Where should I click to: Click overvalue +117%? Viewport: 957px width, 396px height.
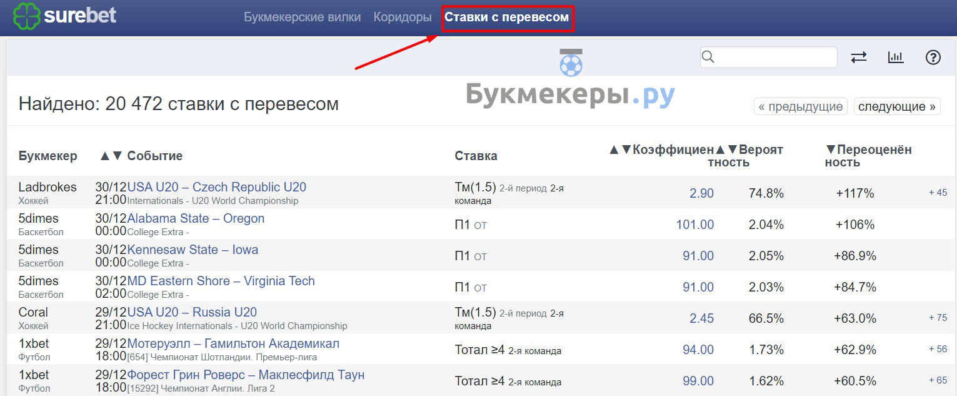point(855,193)
